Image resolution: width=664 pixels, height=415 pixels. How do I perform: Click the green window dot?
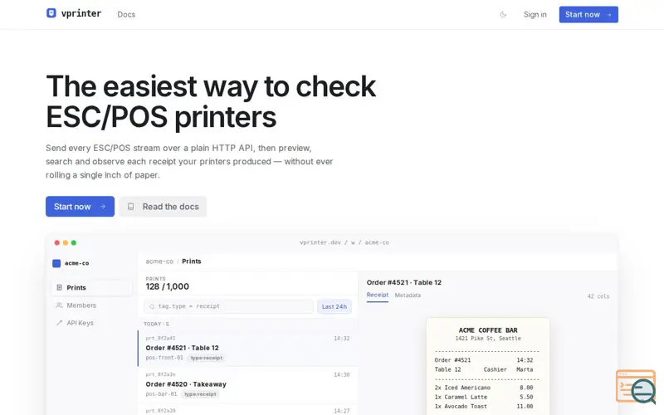[x=74, y=242]
